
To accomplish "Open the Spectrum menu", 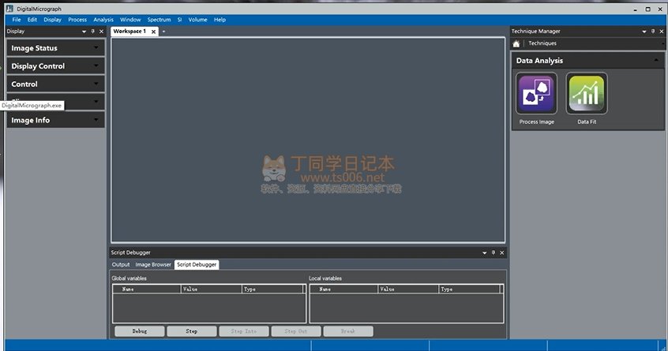I will 159,20.
